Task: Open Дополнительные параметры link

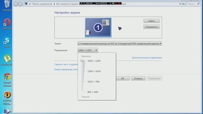Action: pos(147,58)
